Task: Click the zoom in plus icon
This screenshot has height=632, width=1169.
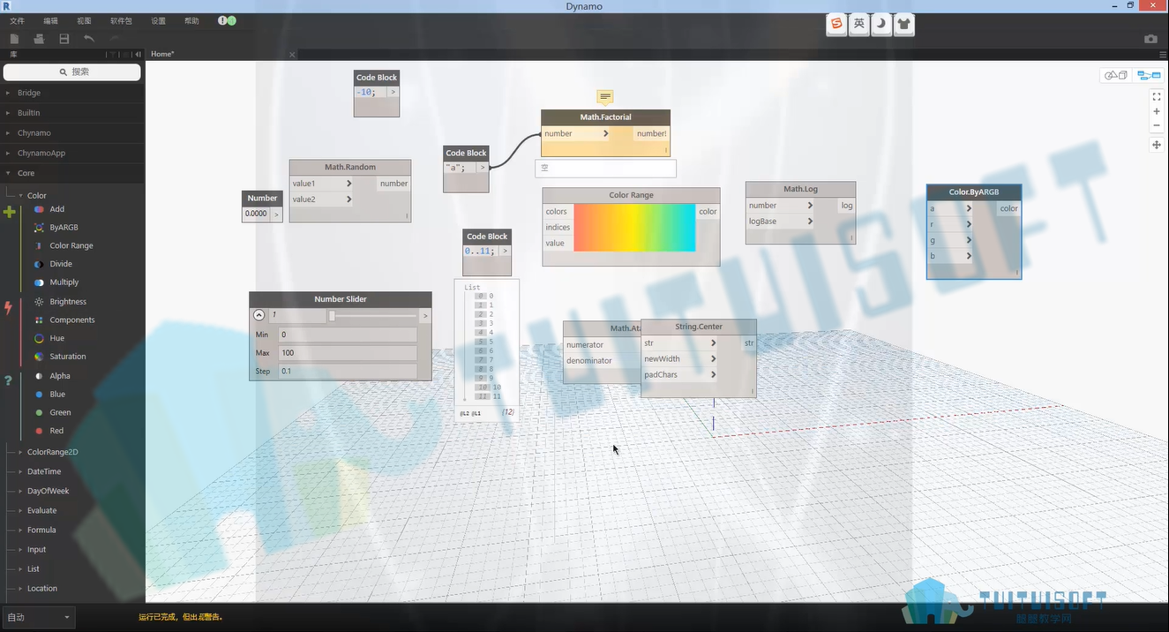Action: click(x=1157, y=112)
